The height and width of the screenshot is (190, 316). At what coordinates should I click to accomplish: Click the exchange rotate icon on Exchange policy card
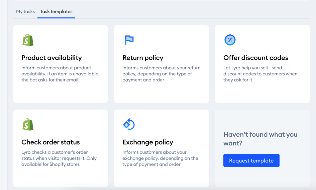click(x=129, y=124)
